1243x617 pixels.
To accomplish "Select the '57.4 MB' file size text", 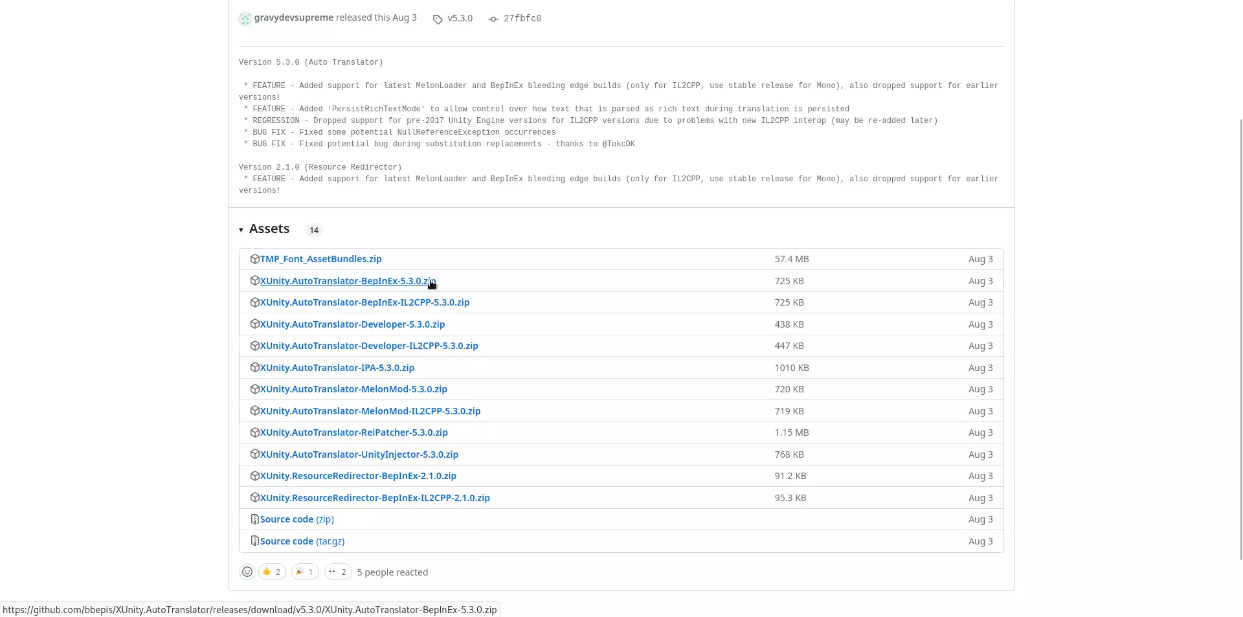I will tap(792, 259).
